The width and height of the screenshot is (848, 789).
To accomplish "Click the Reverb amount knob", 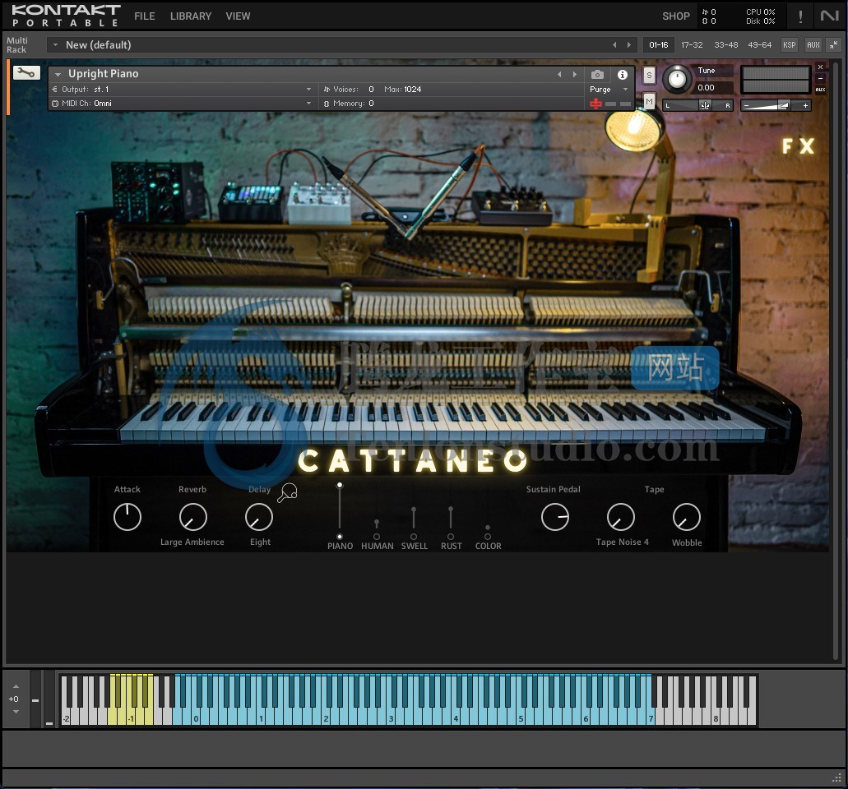I will [x=193, y=517].
